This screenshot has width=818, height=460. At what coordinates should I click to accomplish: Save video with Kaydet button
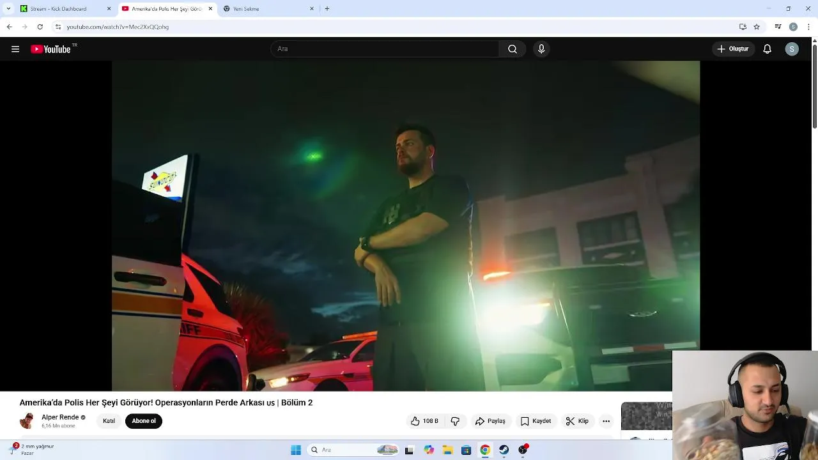pos(536,421)
